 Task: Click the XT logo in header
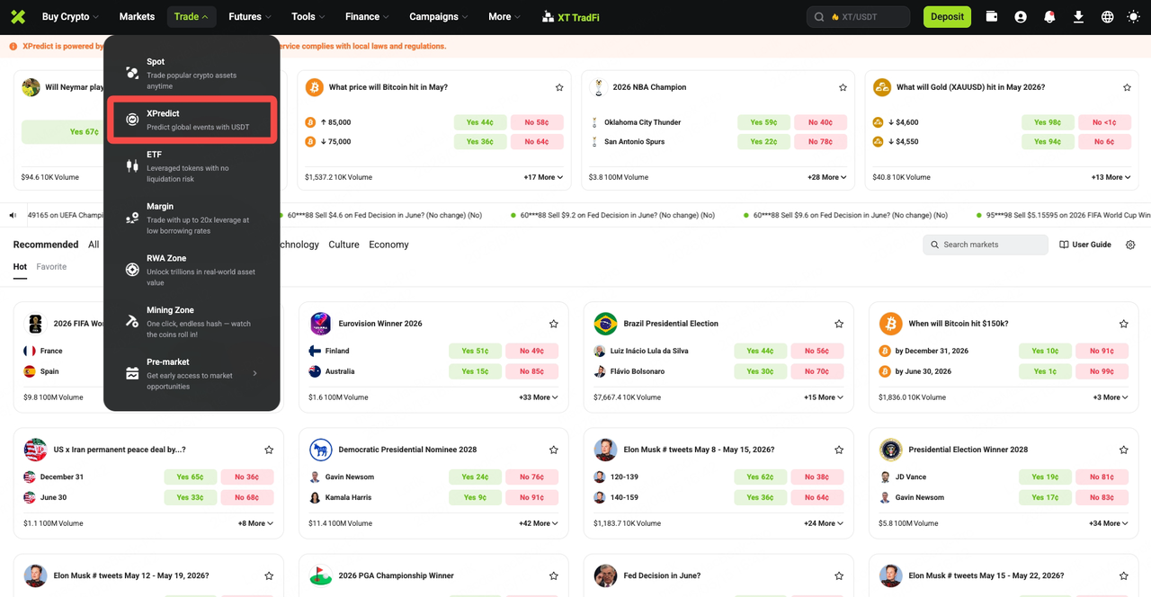click(x=18, y=16)
